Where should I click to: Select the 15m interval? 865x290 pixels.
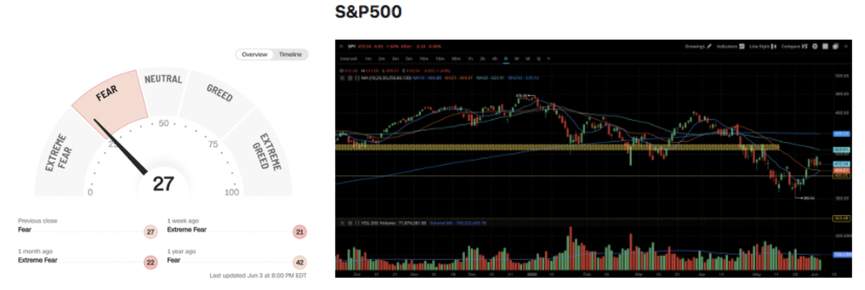440,59
